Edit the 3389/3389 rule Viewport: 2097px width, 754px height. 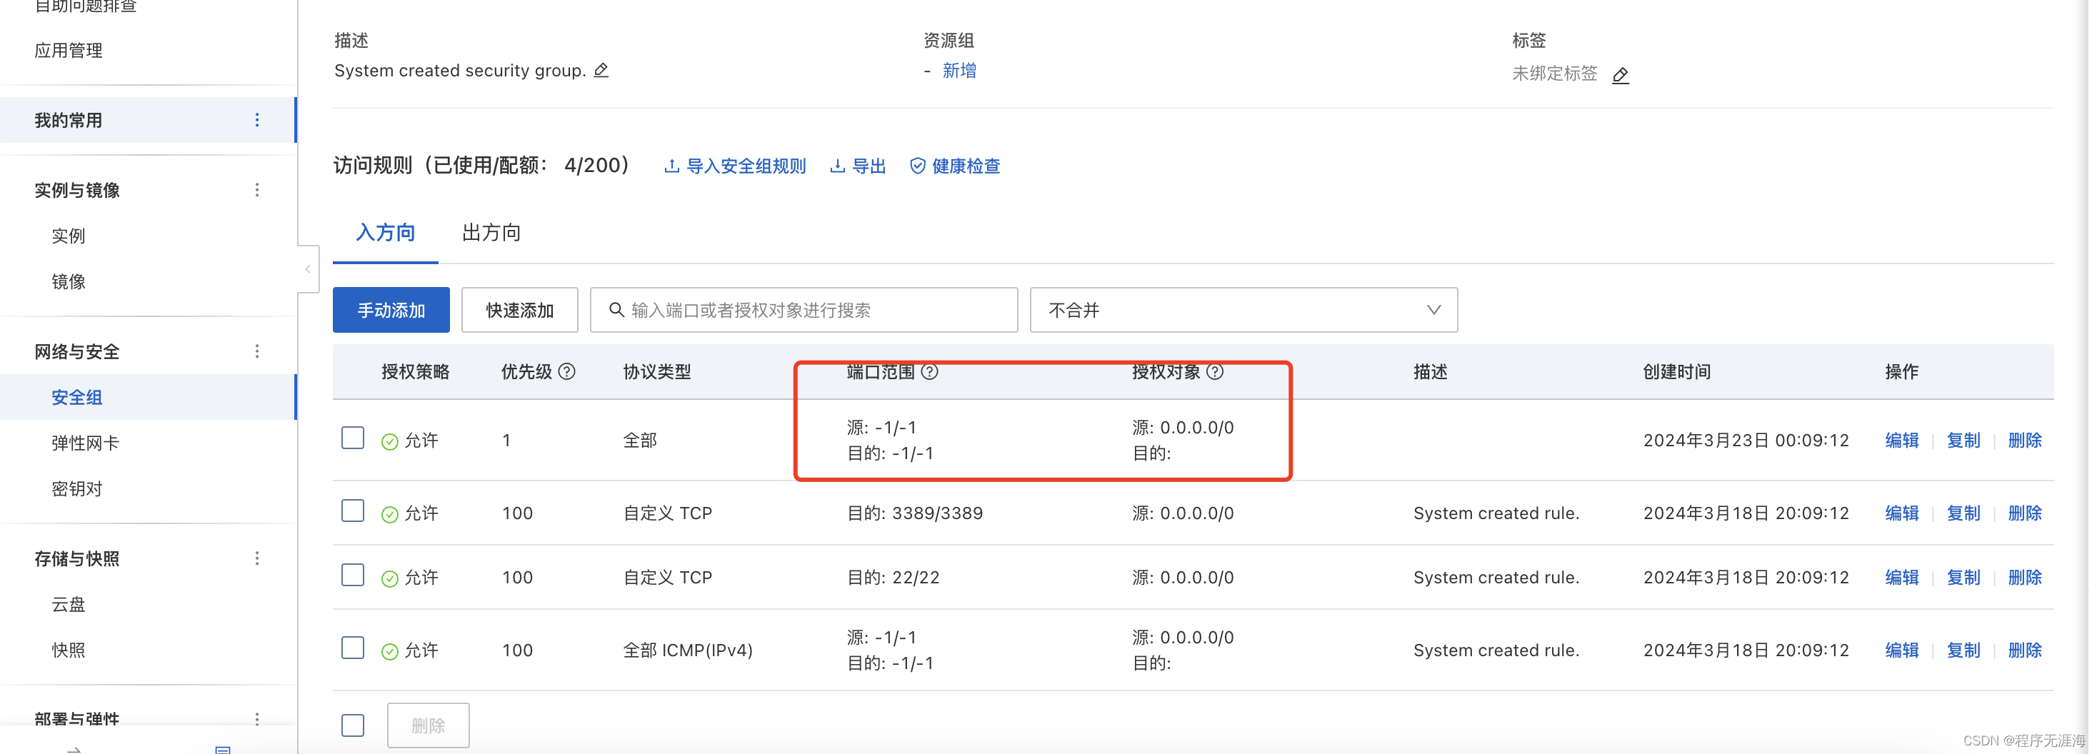click(1901, 513)
